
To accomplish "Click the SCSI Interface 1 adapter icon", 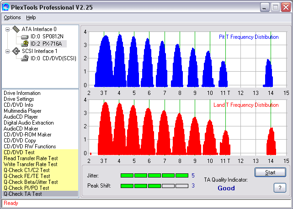I will point(16,51).
